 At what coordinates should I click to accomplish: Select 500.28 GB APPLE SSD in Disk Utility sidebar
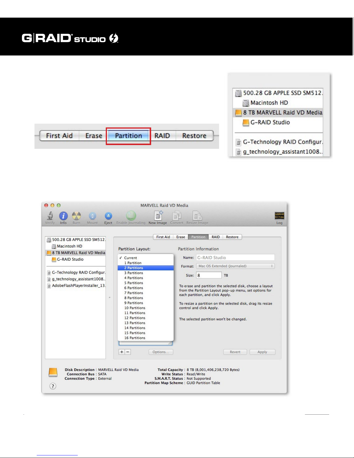point(75,240)
